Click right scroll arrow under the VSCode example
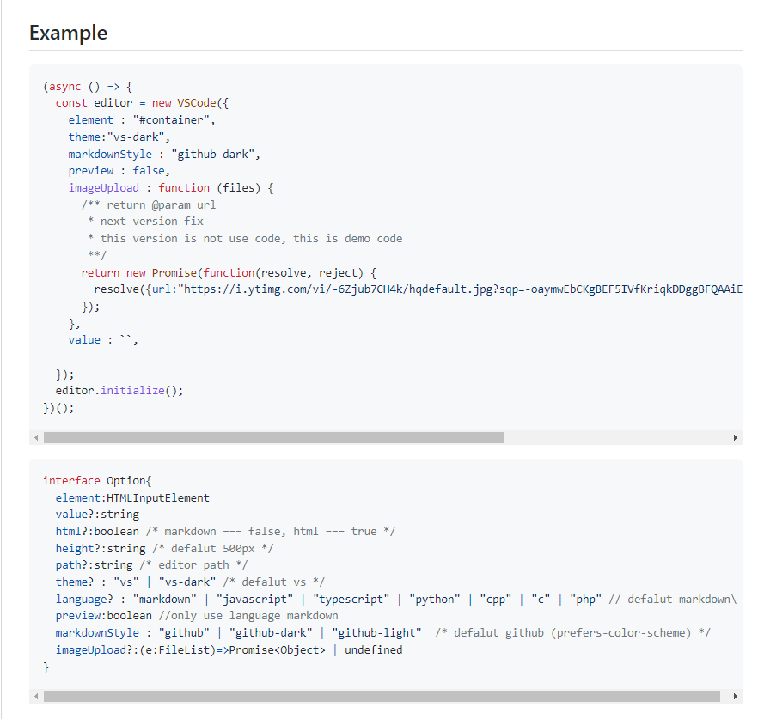The image size is (758, 719). coord(735,438)
